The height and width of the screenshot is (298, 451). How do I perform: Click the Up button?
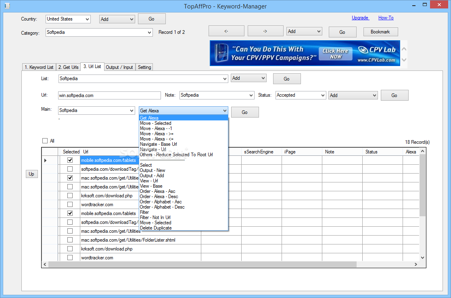tap(31, 174)
